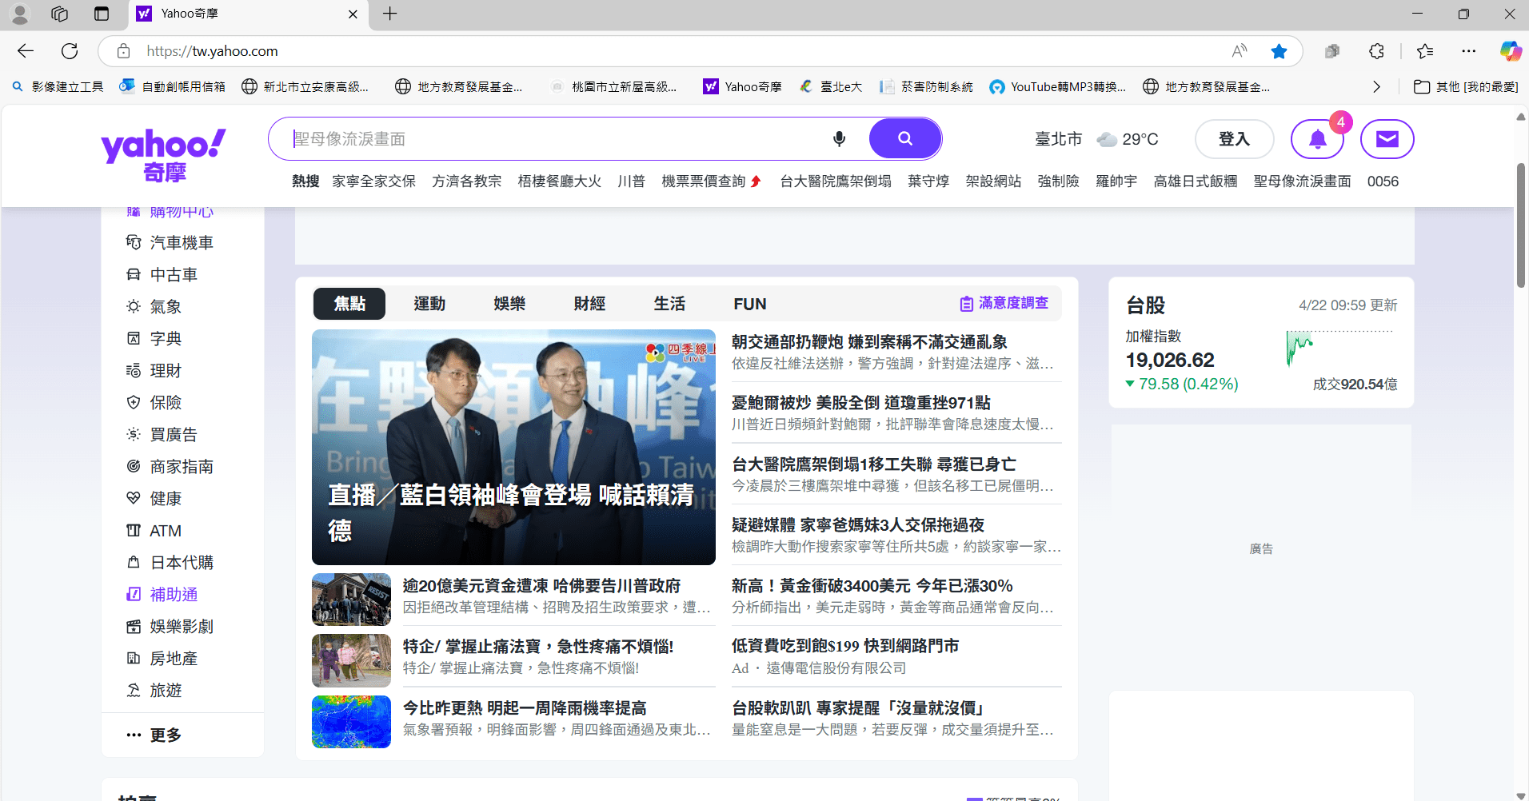Viewport: 1529px width, 801px height.
Task: Toggle the favorites star for this page
Action: point(1279,51)
